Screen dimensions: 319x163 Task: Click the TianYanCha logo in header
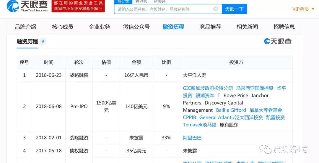coord(27,6)
